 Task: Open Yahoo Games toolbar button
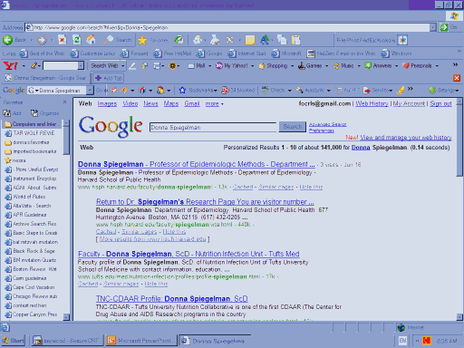pos(310,65)
